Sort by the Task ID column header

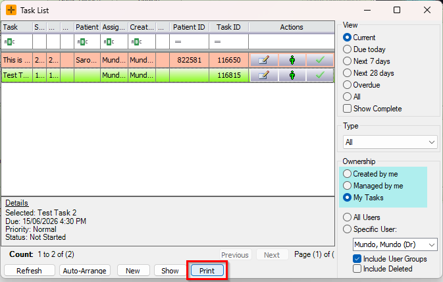coord(228,27)
